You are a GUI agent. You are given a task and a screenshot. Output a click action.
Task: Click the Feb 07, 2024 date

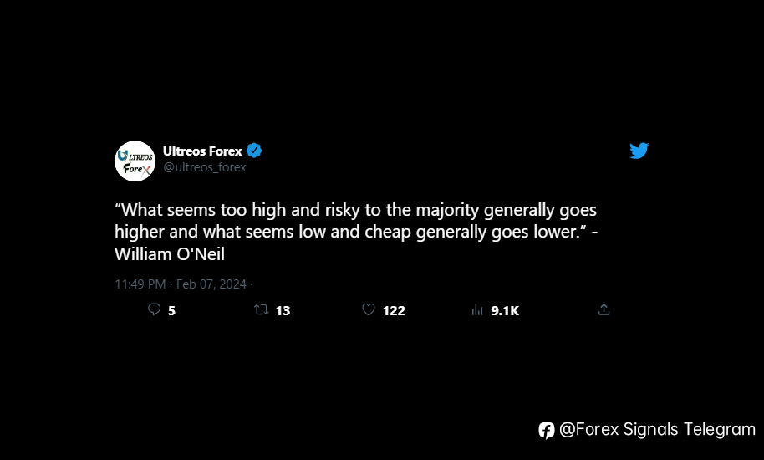coord(211,284)
